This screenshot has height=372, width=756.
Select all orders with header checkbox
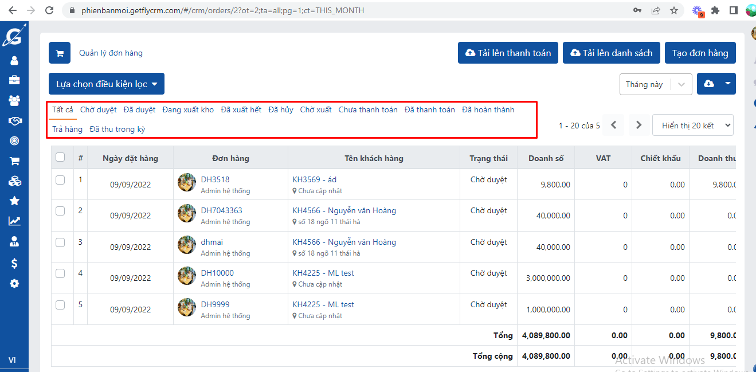coord(60,158)
